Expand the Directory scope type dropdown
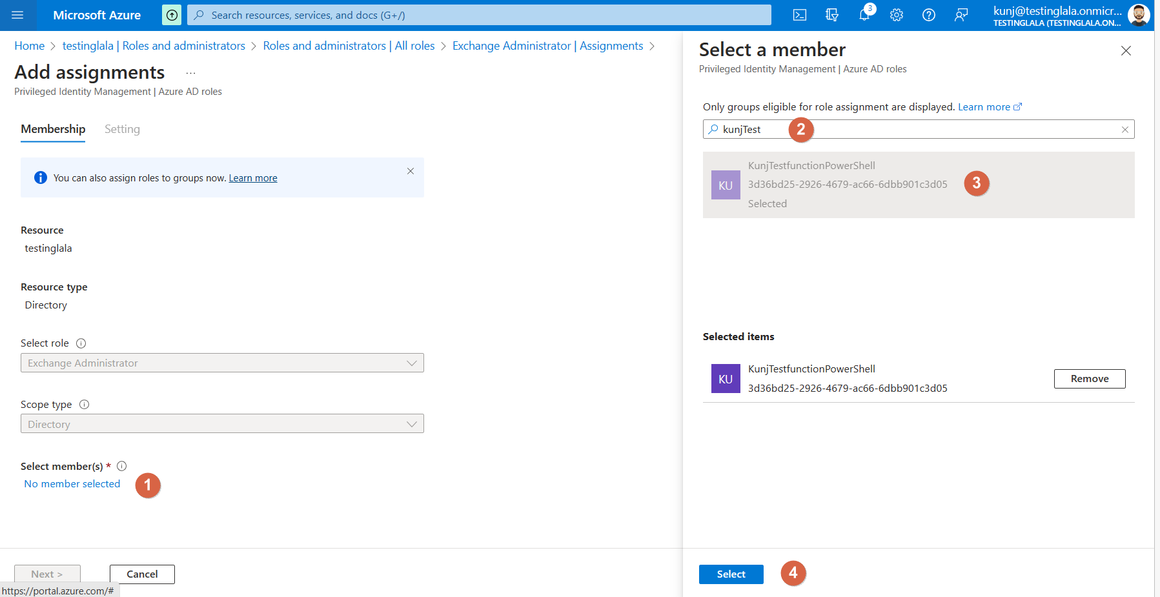 coord(222,424)
